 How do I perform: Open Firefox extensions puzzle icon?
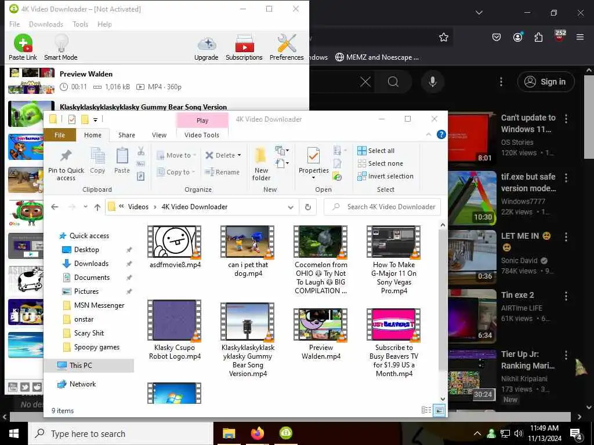click(x=538, y=37)
